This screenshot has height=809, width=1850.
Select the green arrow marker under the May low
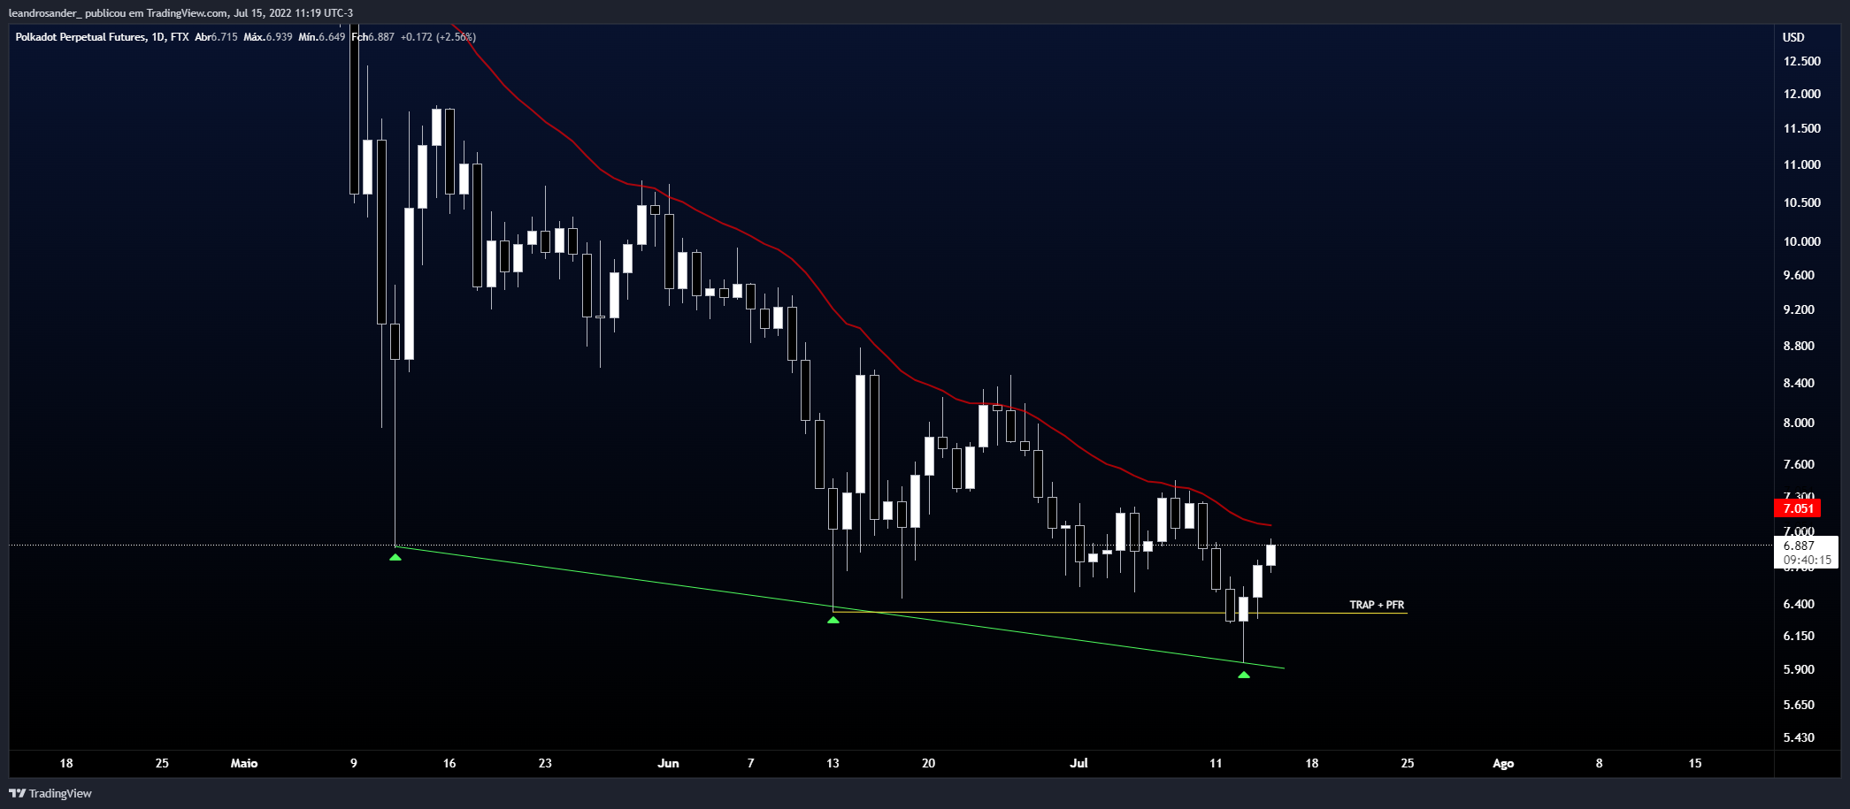tap(395, 557)
